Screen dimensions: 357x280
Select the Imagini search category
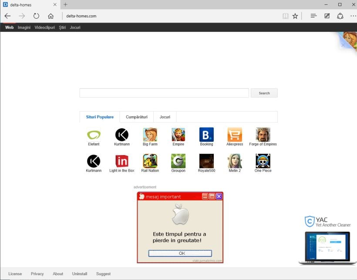point(24,27)
